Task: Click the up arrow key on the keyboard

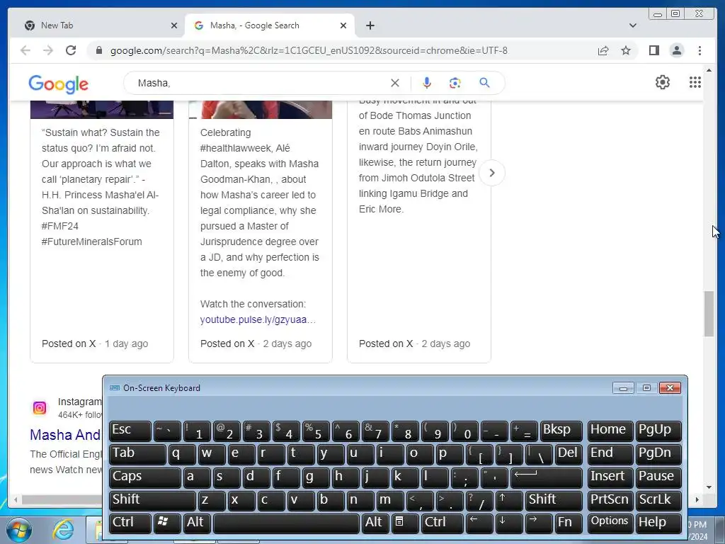Action: tap(510, 500)
